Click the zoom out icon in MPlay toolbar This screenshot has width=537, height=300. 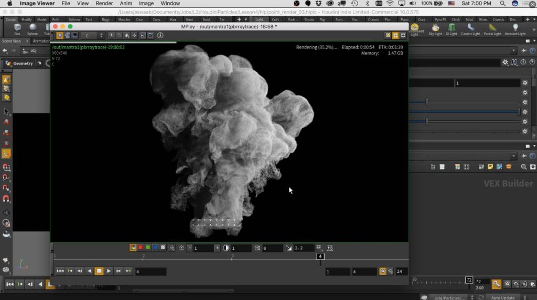tap(119, 35)
